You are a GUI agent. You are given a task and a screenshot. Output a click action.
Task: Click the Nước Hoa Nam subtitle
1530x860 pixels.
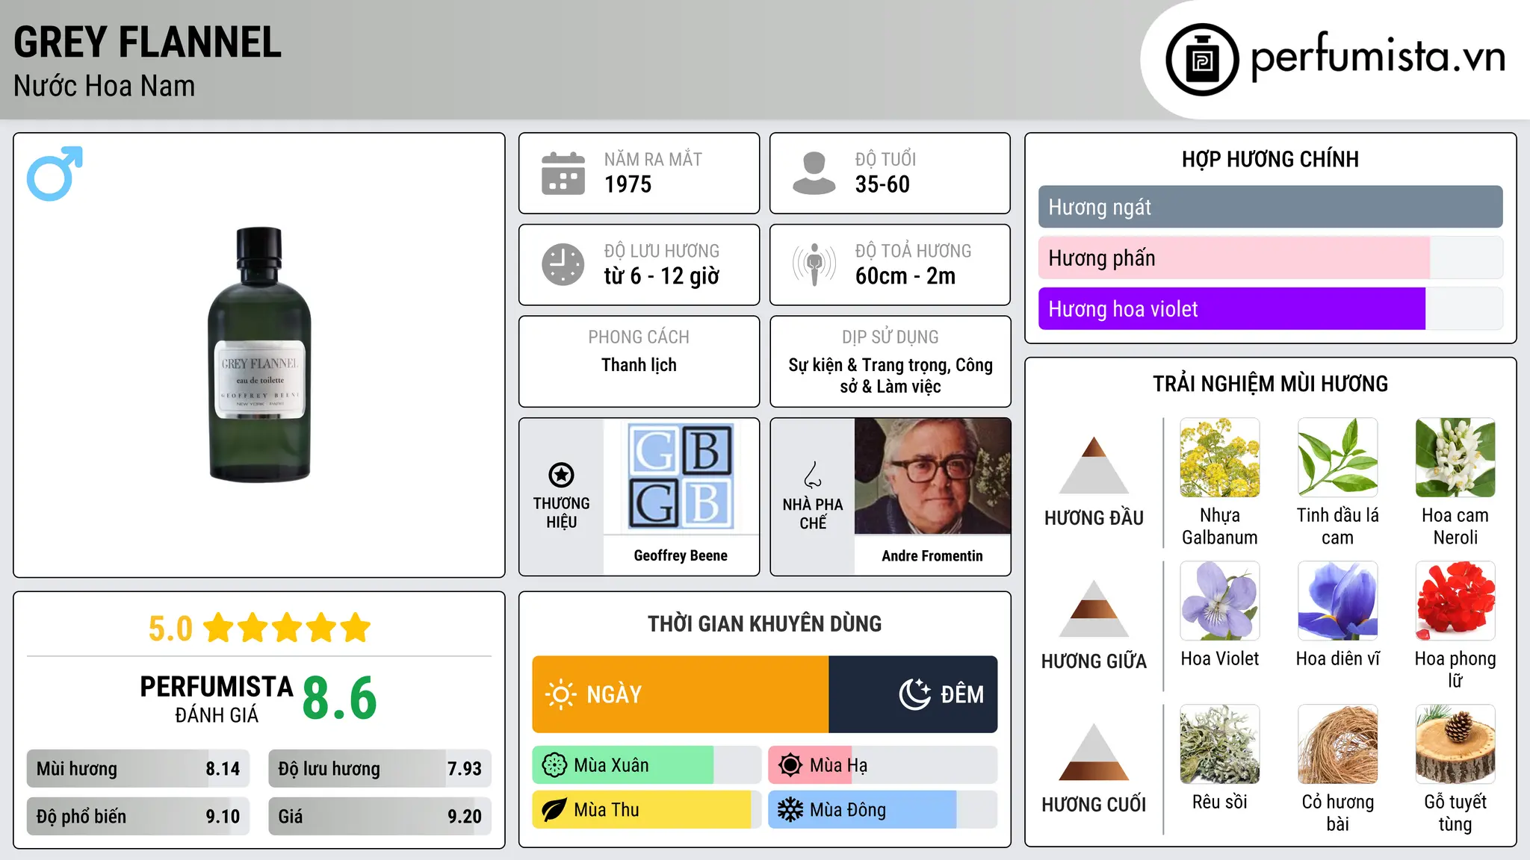pyautogui.click(x=105, y=86)
